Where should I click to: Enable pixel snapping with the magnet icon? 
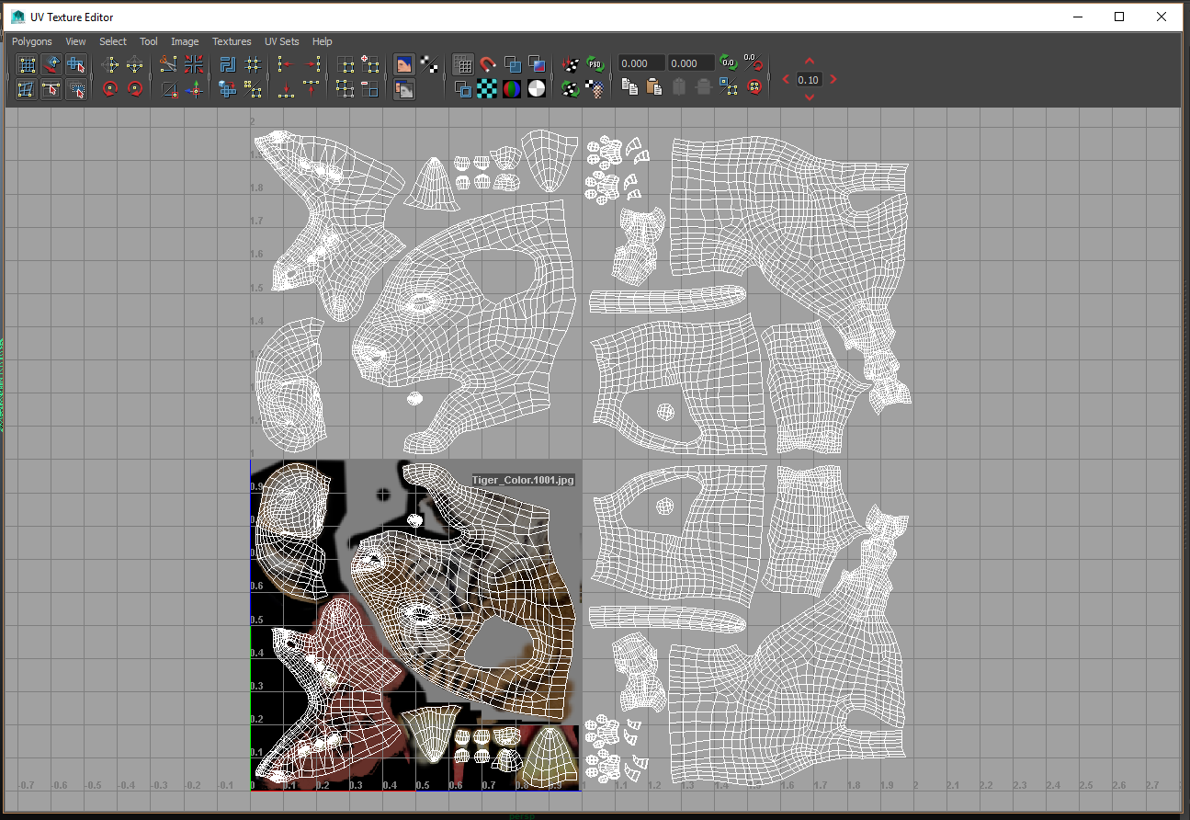(x=486, y=64)
